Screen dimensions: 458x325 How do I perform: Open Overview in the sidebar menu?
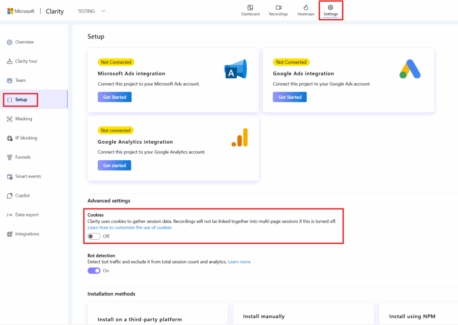coord(24,42)
